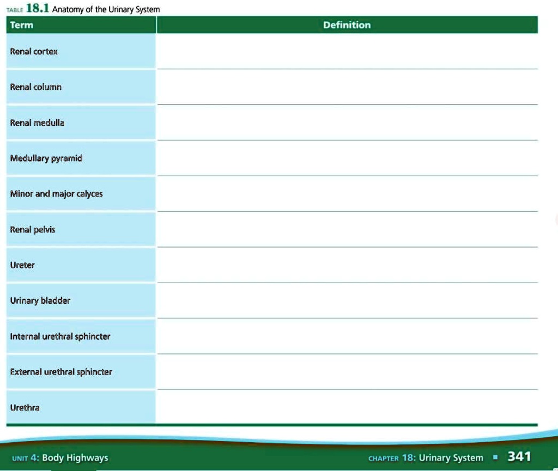Image resolution: width=558 pixels, height=471 pixels.
Task: Click the page number 341
Action: tap(518, 457)
